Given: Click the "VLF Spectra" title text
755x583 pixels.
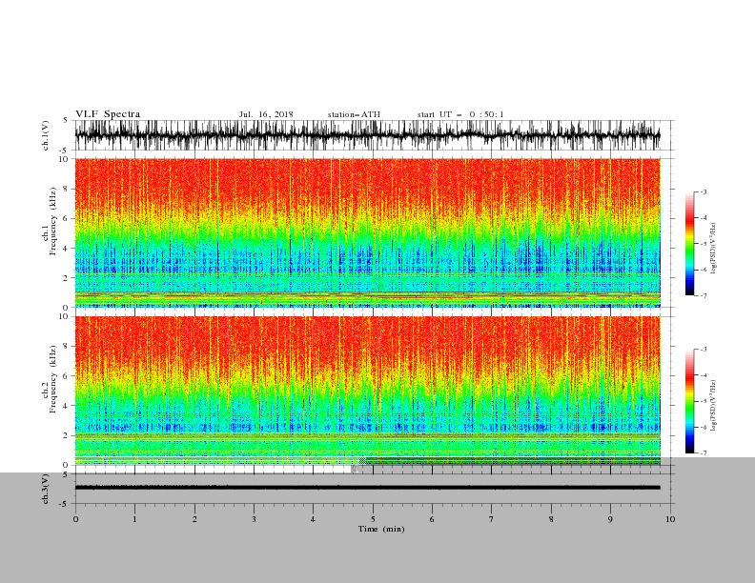Looking at the screenshot, I should pyautogui.click(x=108, y=114).
